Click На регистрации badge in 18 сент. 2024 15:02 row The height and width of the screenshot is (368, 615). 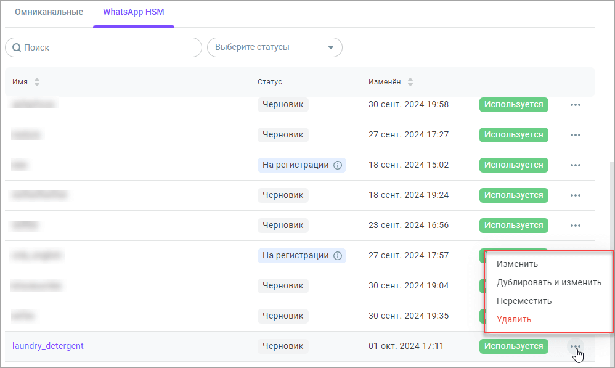tap(301, 165)
